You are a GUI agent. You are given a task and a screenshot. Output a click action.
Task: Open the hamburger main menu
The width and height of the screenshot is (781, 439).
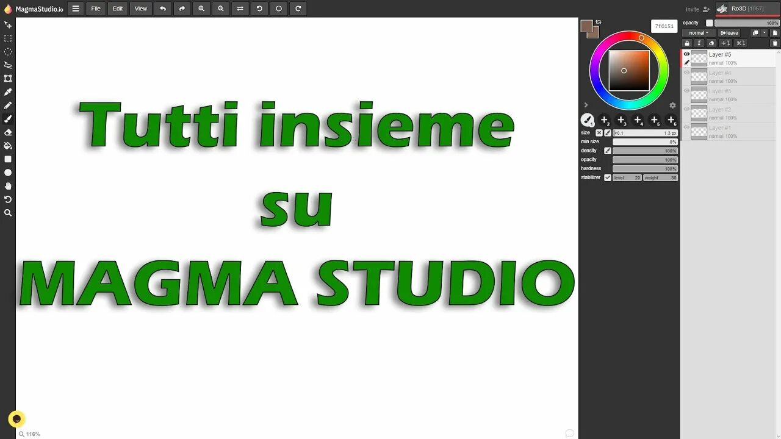click(76, 9)
